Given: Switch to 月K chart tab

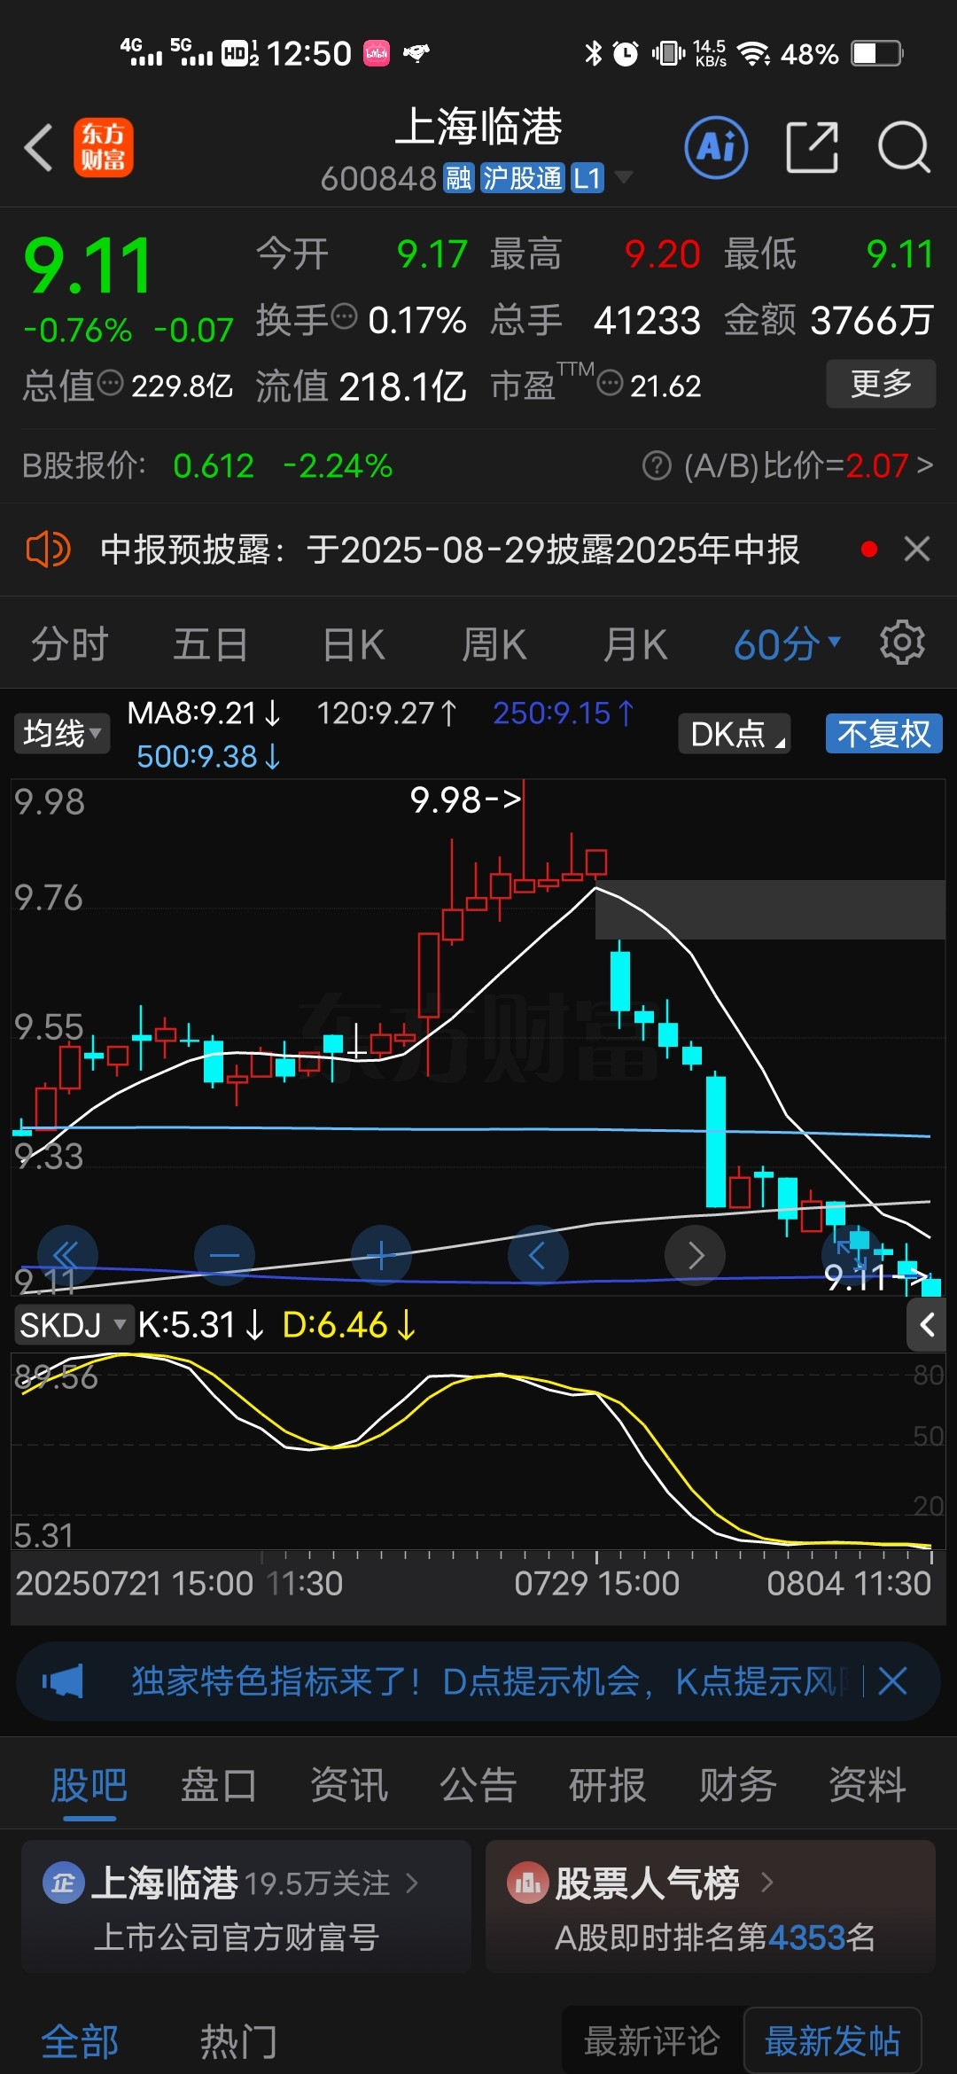Looking at the screenshot, I should click(635, 644).
